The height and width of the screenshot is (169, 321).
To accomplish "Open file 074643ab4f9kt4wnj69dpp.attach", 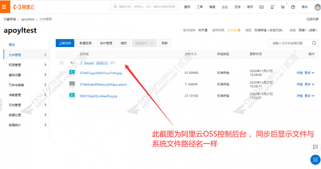I will coord(103,84).
